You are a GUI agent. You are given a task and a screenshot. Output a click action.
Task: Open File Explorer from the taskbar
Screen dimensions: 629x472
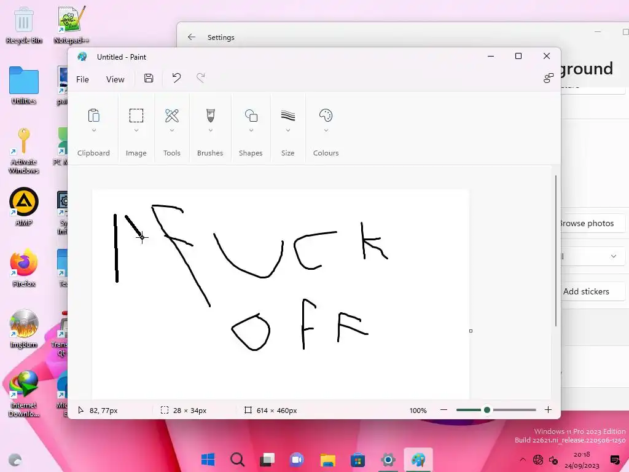tap(328, 460)
